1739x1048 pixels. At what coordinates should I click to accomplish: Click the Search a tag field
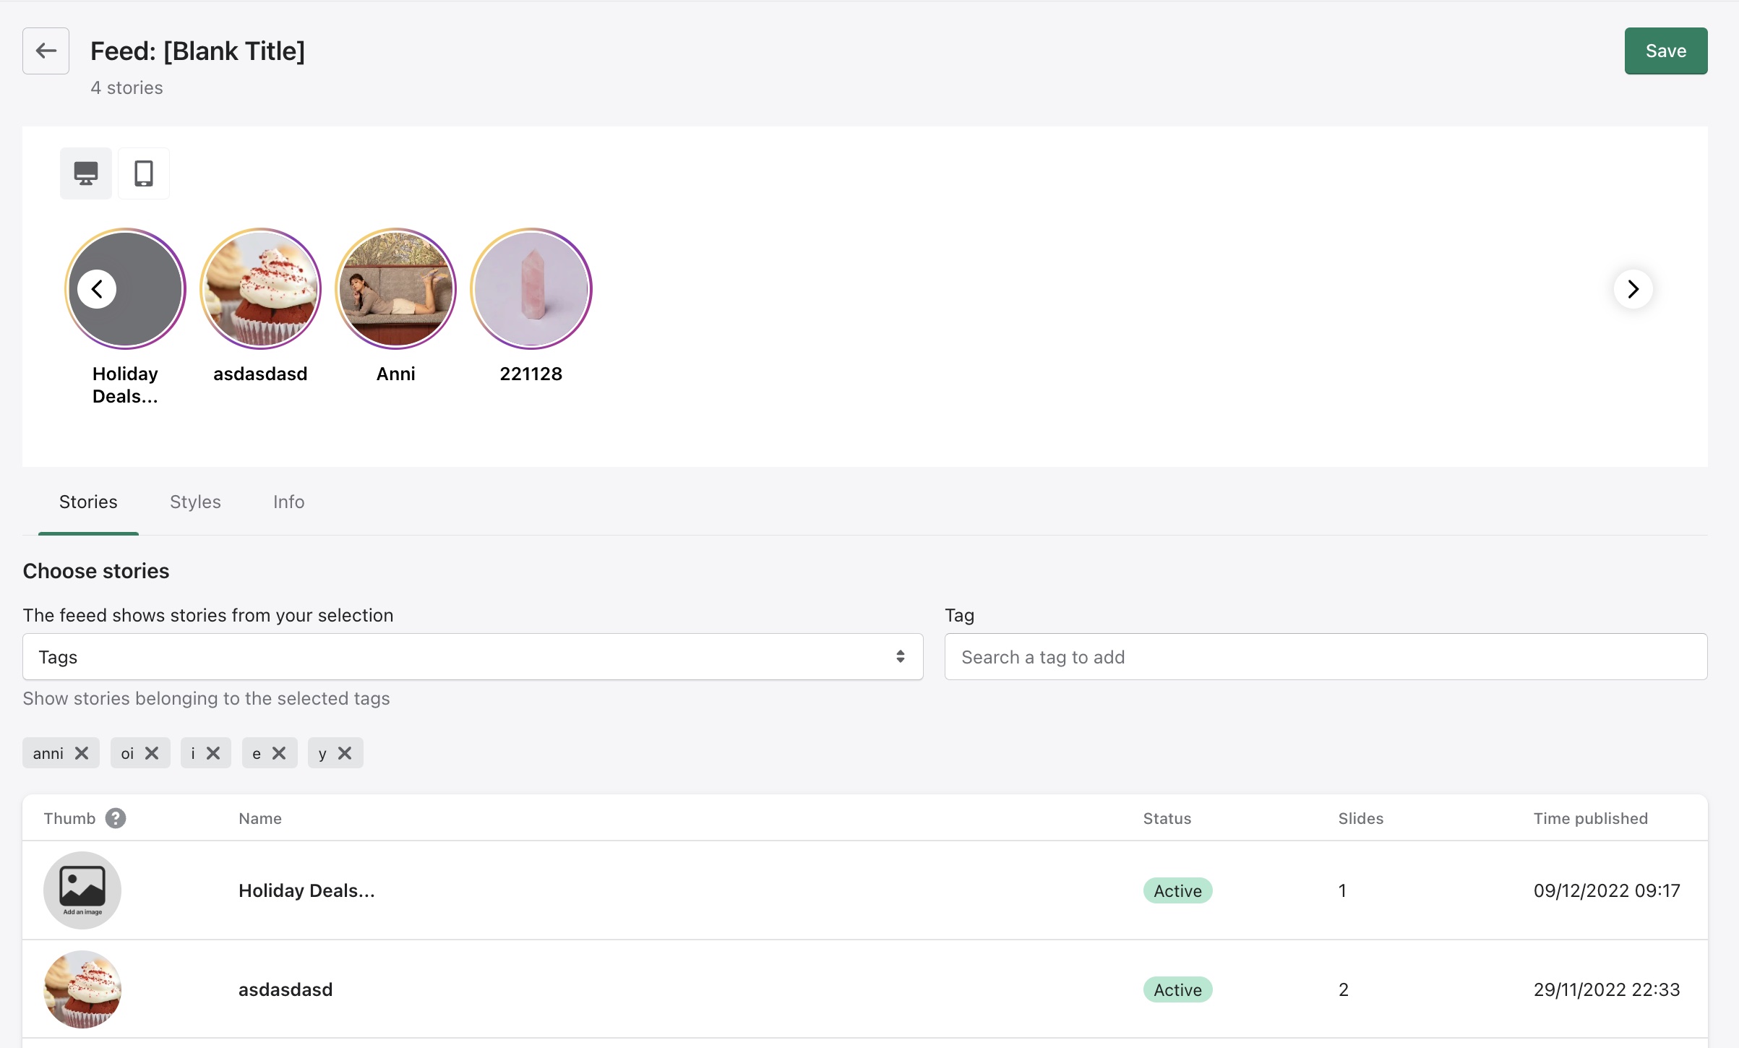[x=1325, y=657]
